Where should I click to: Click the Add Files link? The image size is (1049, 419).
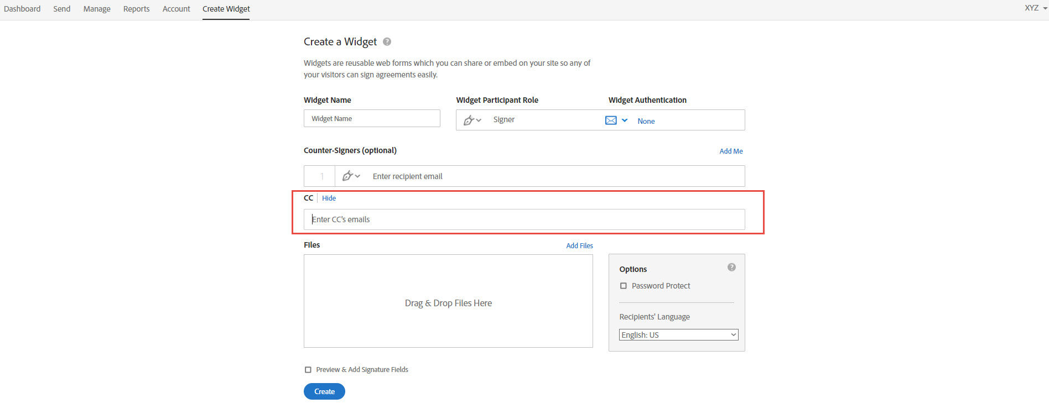[579, 245]
